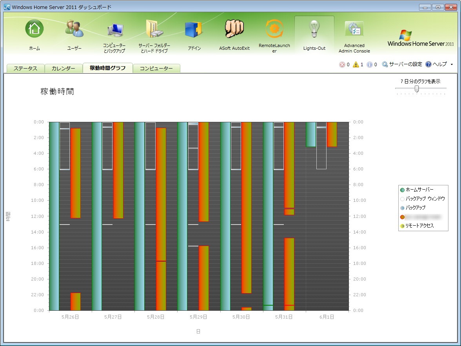Click the 5月27日 axis label
Image resolution: width=461 pixels, height=346 pixels.
113,317
